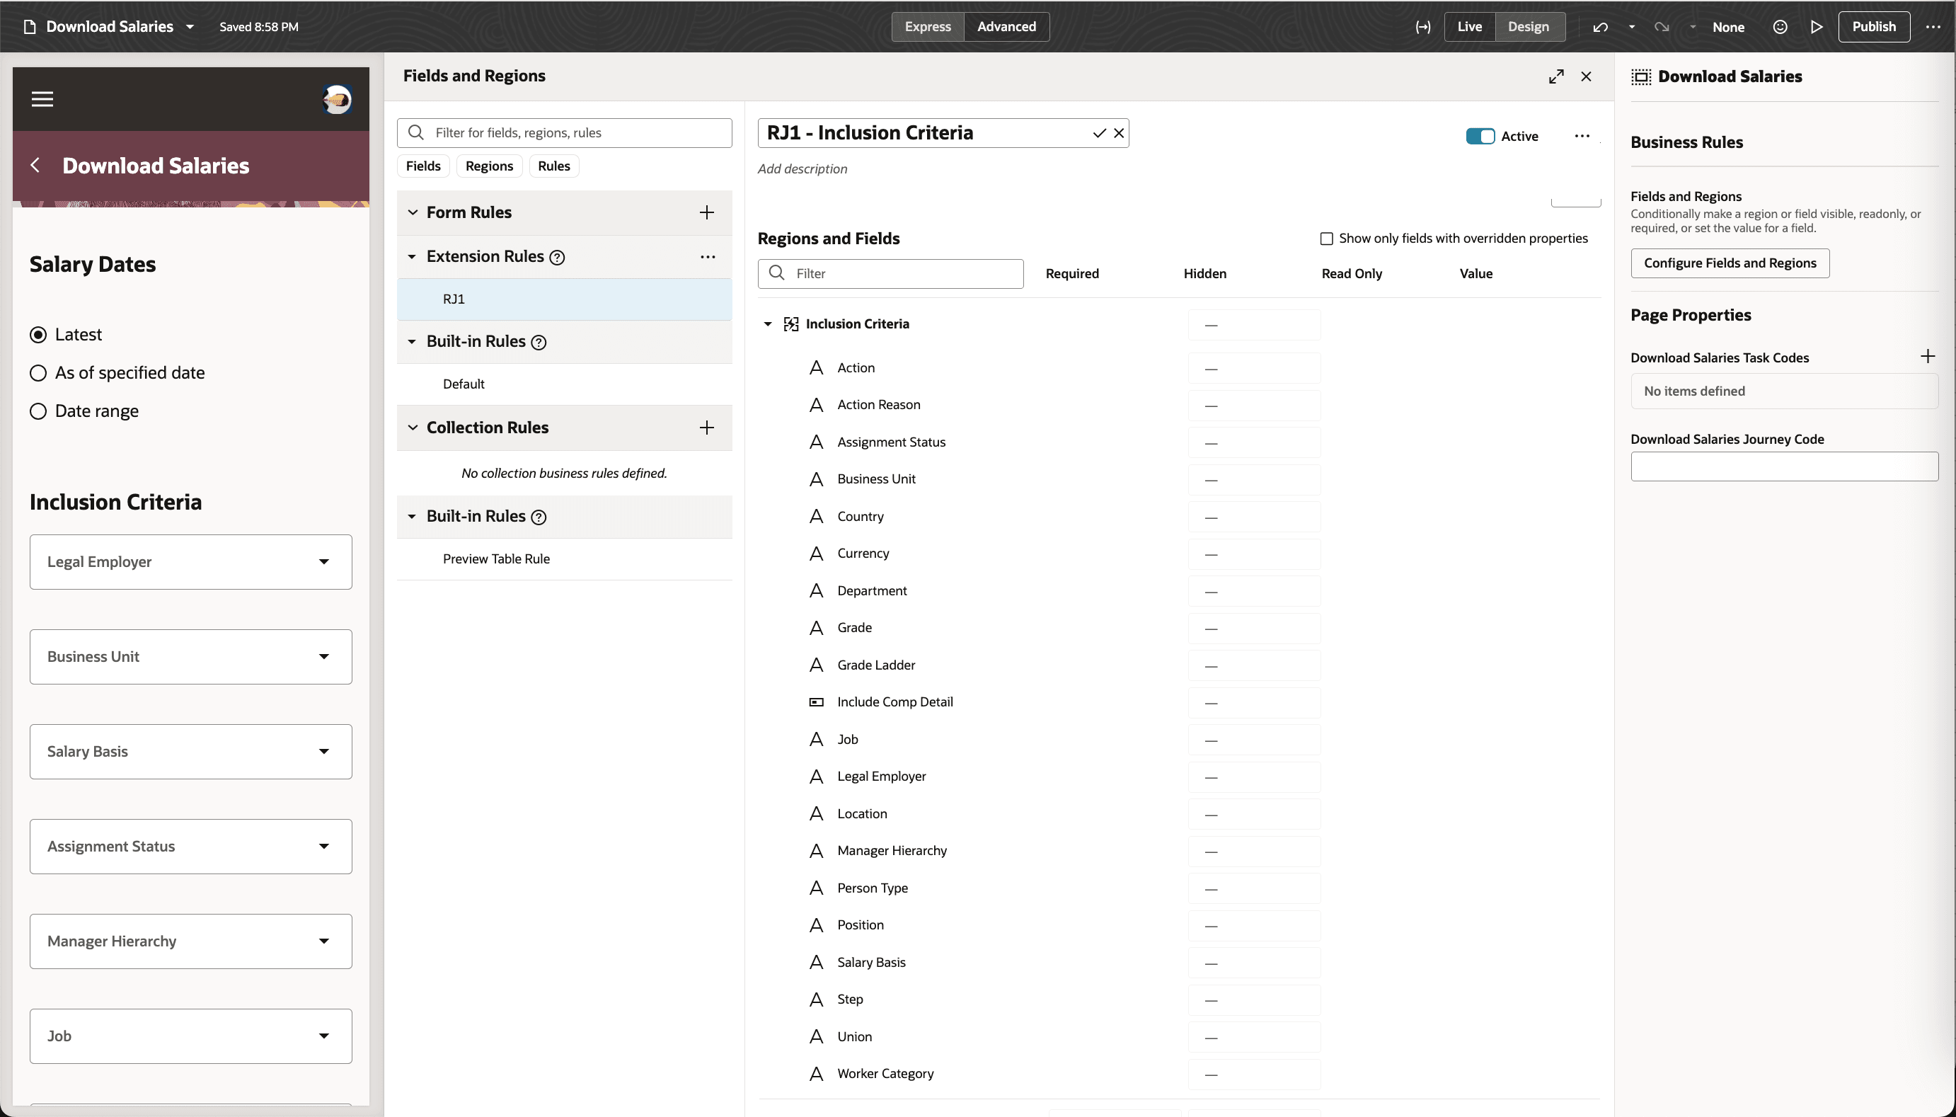This screenshot has height=1117, width=1956.
Task: Open the feedback smiley icon
Action: point(1780,27)
